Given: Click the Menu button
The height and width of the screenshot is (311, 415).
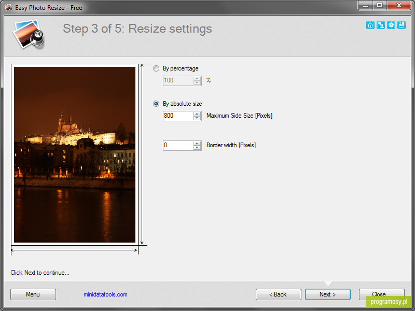Looking at the screenshot, I should [x=33, y=294].
